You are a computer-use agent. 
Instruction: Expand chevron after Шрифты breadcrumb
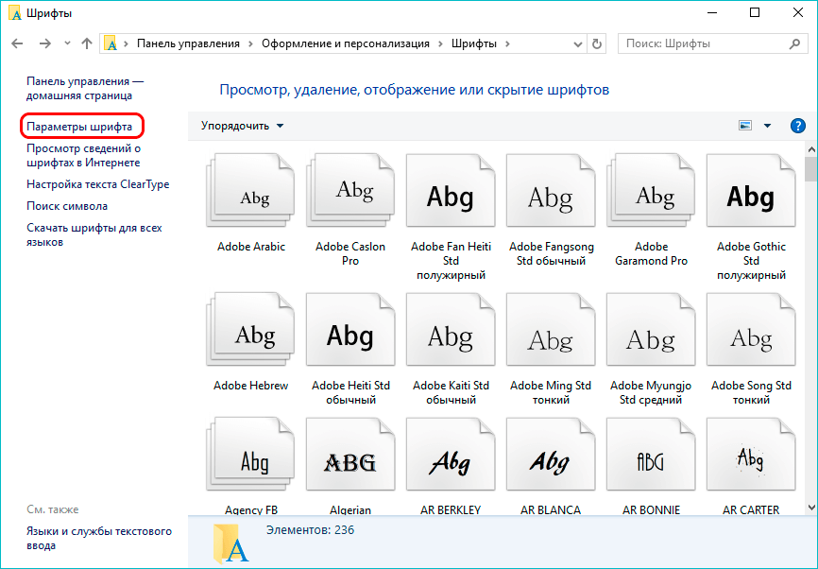click(x=507, y=43)
